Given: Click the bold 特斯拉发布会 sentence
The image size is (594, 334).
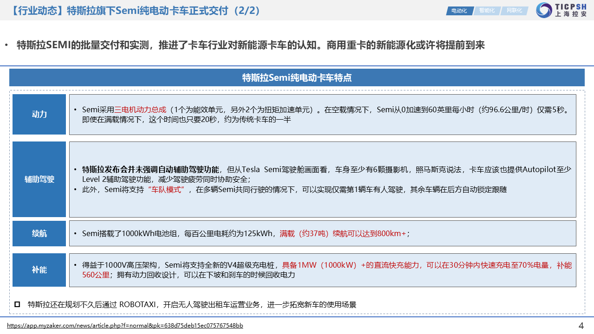Looking at the screenshot, I should coord(150,170).
